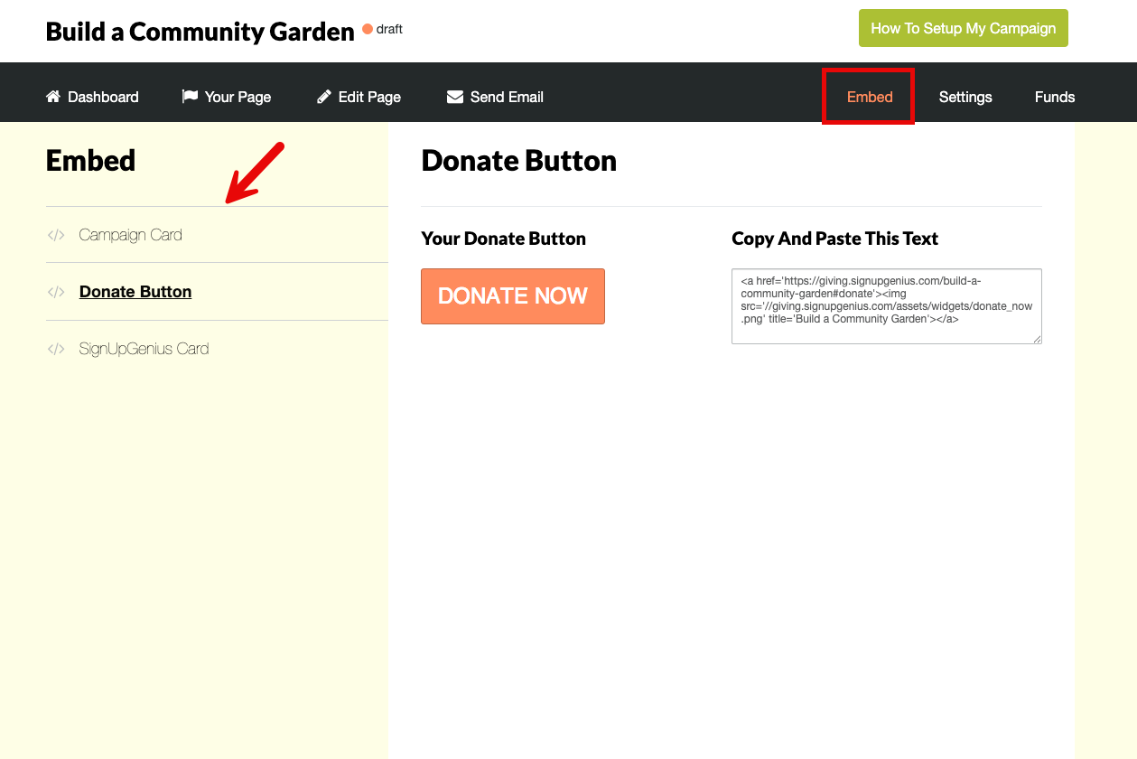The width and height of the screenshot is (1137, 759).
Task: Click the code icon beside SignUpGenius Card
Action: point(56,349)
